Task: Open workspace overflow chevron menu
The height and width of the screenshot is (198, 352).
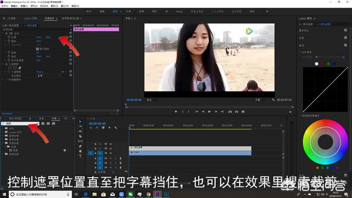Action: (267, 11)
